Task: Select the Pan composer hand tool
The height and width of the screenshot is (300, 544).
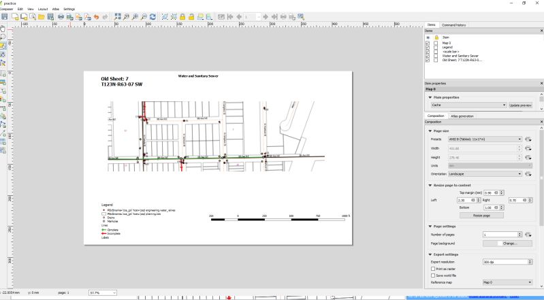Action: pos(3,29)
